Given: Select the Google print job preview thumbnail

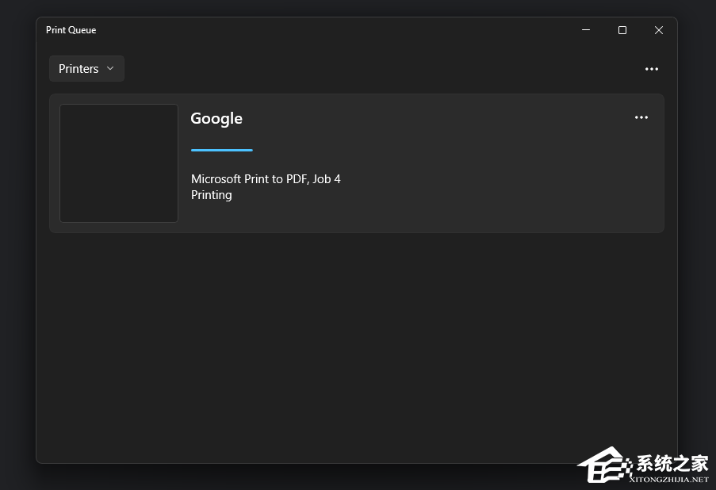Looking at the screenshot, I should pos(119,163).
